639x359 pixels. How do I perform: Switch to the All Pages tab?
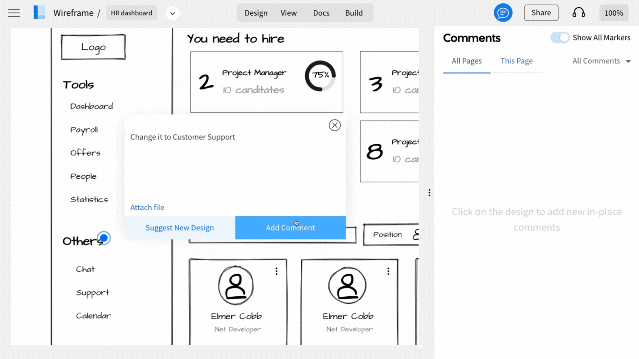coord(466,61)
